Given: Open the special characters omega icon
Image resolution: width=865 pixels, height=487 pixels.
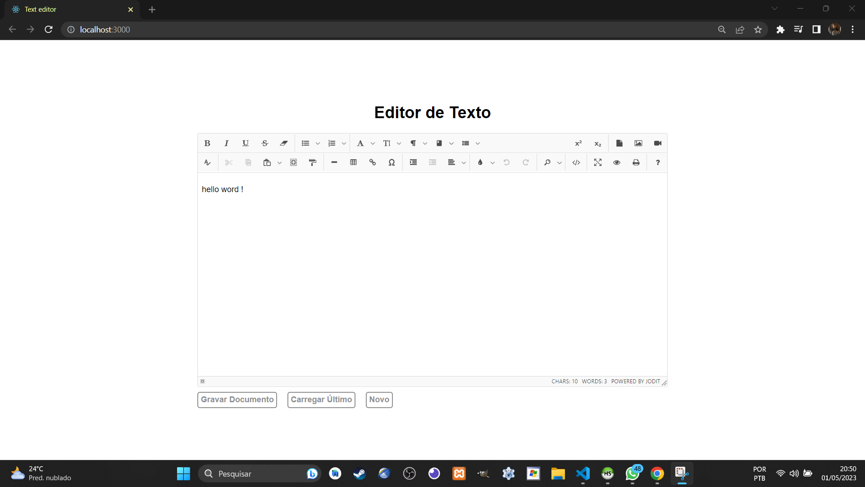Looking at the screenshot, I should pos(392,162).
